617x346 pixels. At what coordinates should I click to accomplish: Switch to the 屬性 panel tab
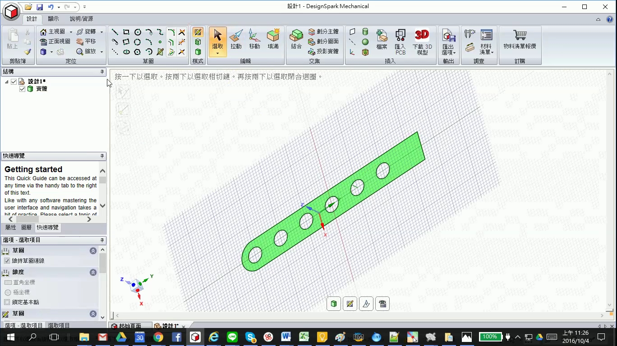[10, 228]
